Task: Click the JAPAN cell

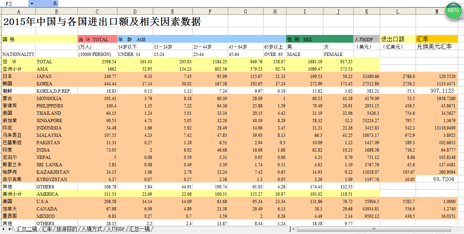Action: [56, 76]
